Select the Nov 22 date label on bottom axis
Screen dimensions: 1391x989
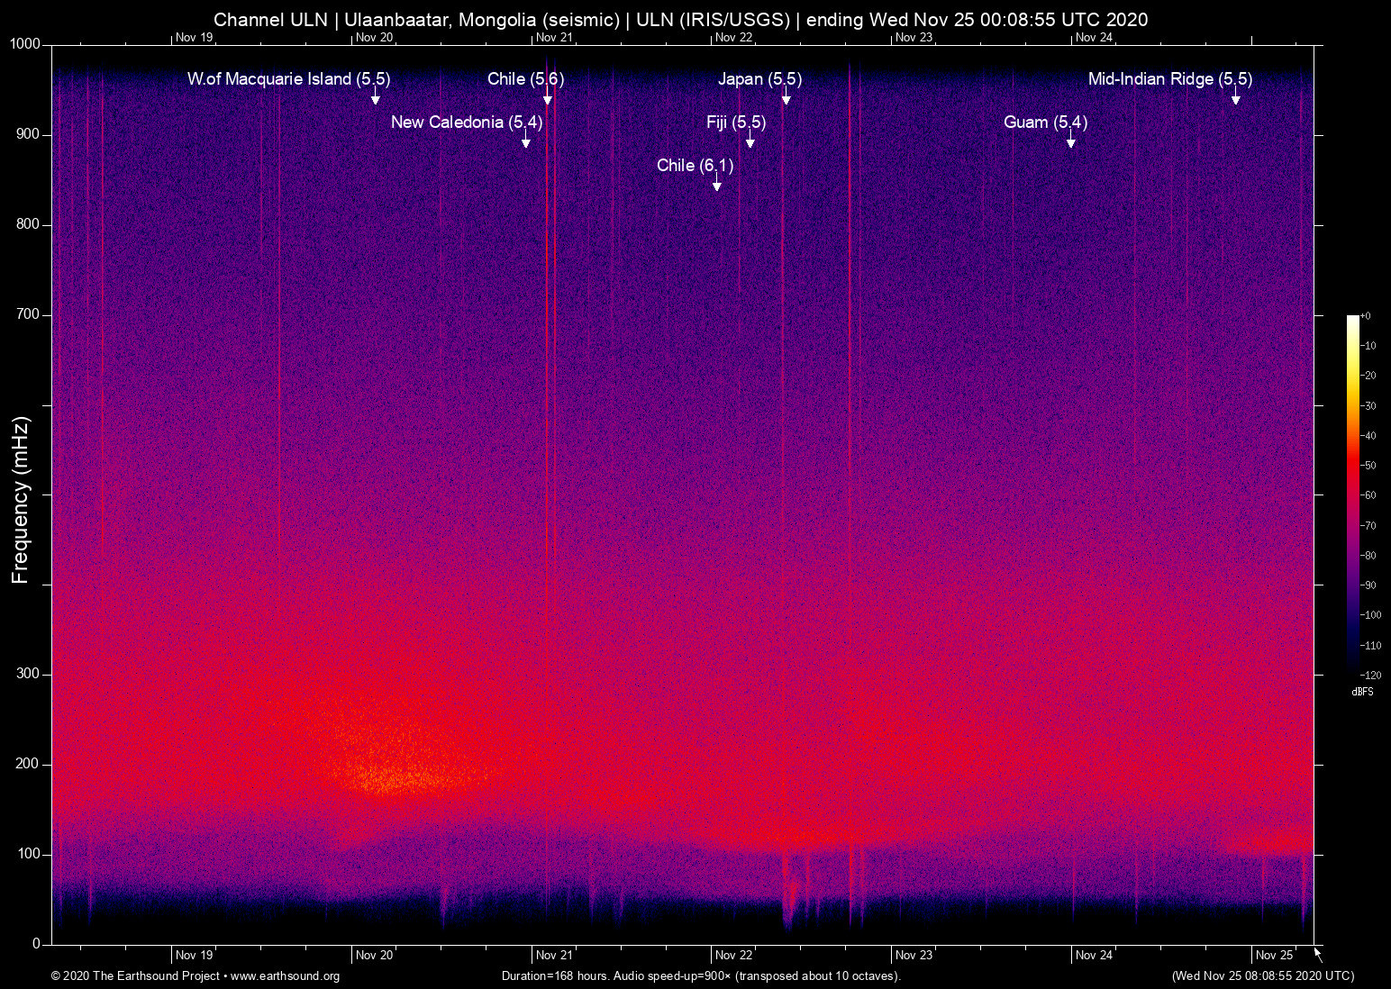[734, 955]
